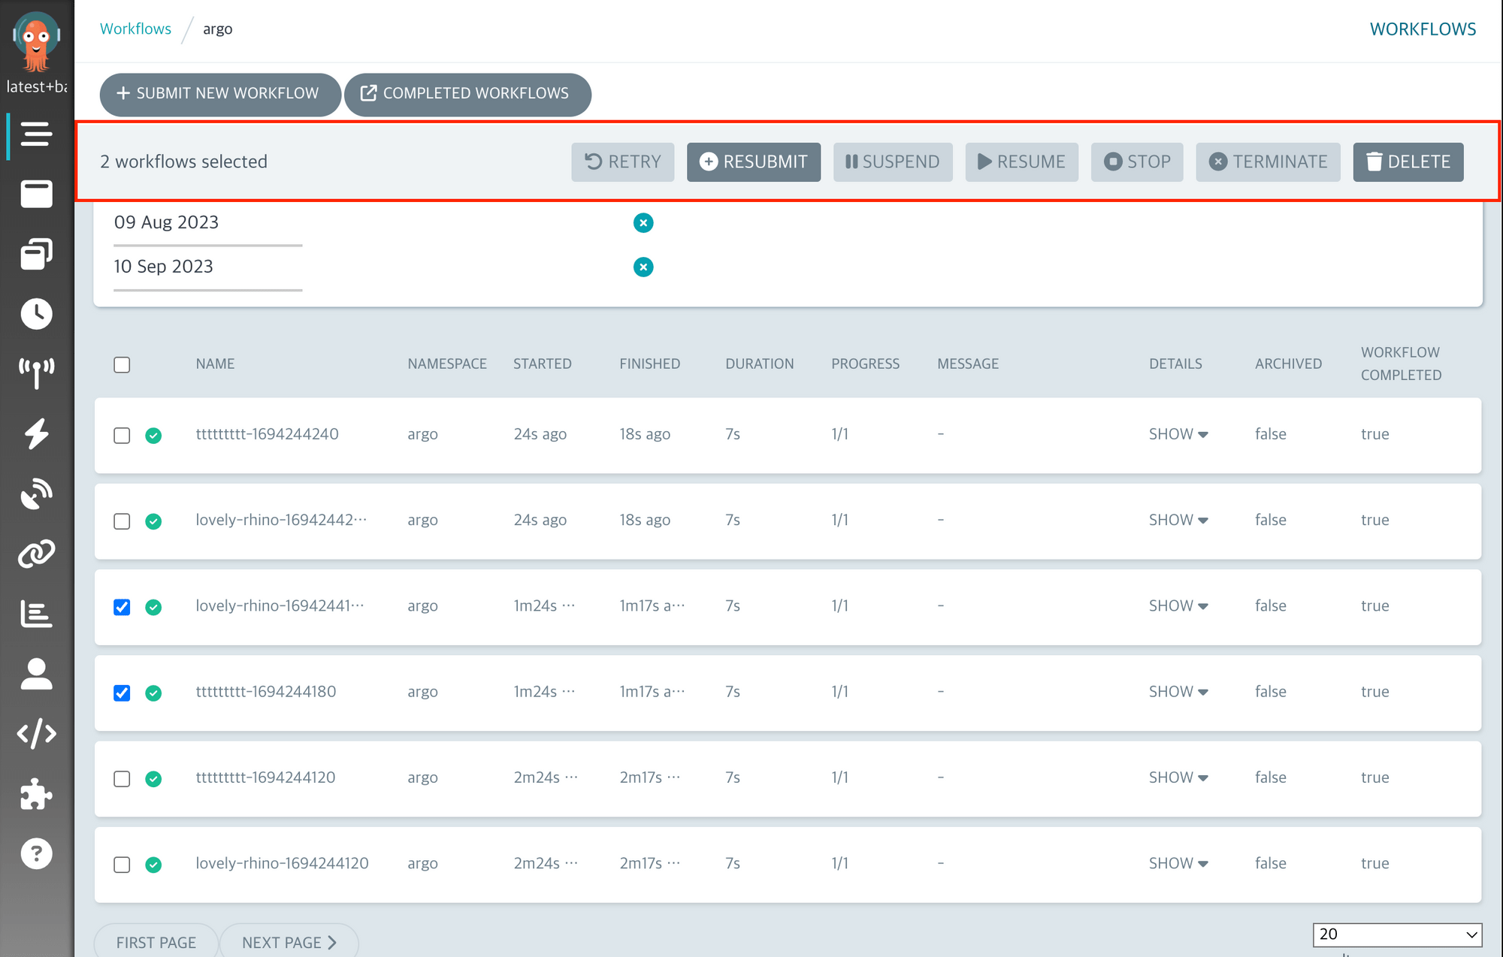Open Cron Workflows clock icon
1503x957 pixels.
click(x=36, y=314)
